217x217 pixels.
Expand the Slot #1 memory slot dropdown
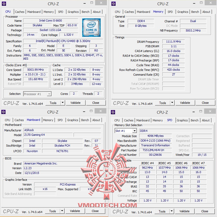[135, 131]
